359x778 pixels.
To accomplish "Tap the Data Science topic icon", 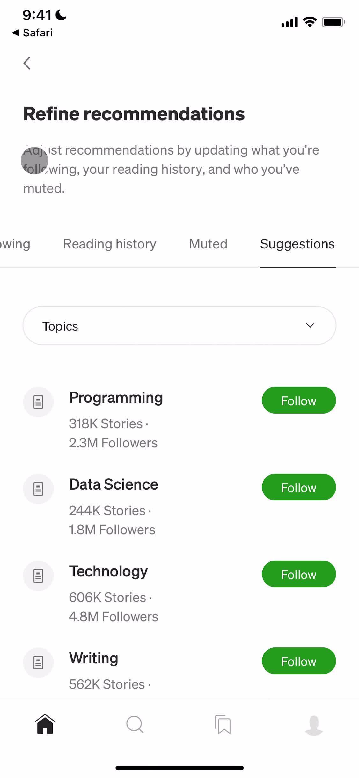I will point(38,489).
